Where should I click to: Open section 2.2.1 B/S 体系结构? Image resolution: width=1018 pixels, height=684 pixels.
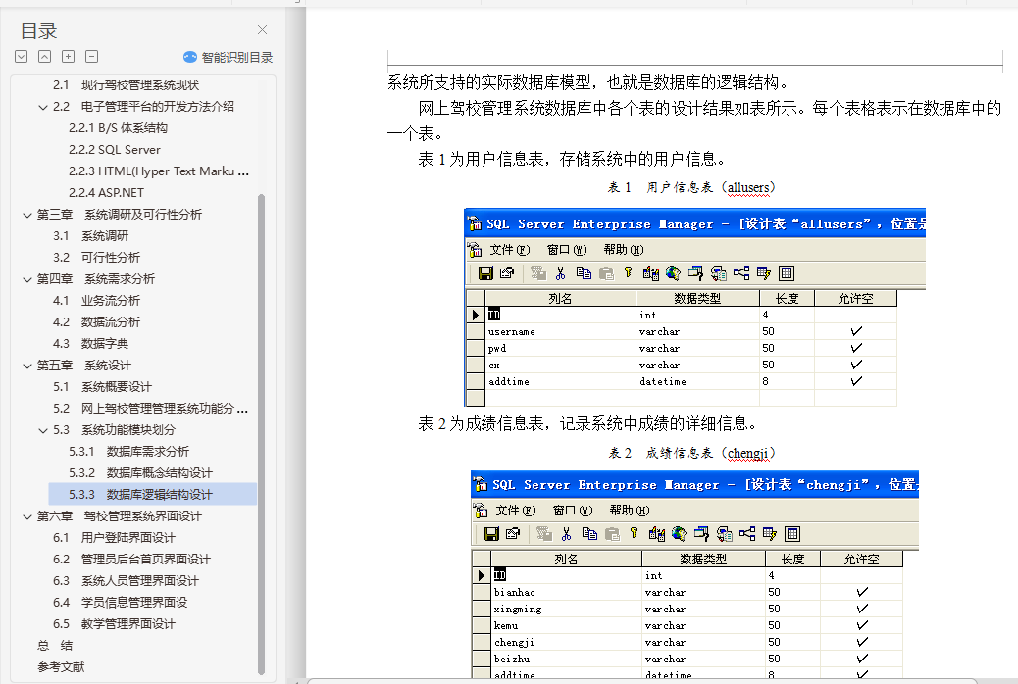click(x=118, y=127)
